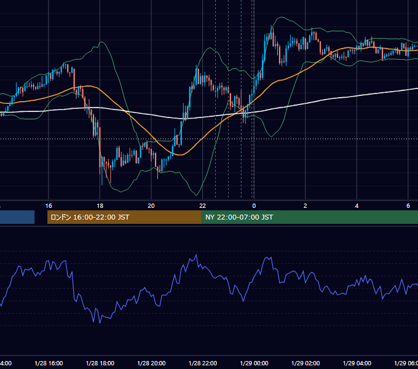The height and width of the screenshot is (369, 418).
Task: Click the upper axis label 20
Action: [x=151, y=206]
